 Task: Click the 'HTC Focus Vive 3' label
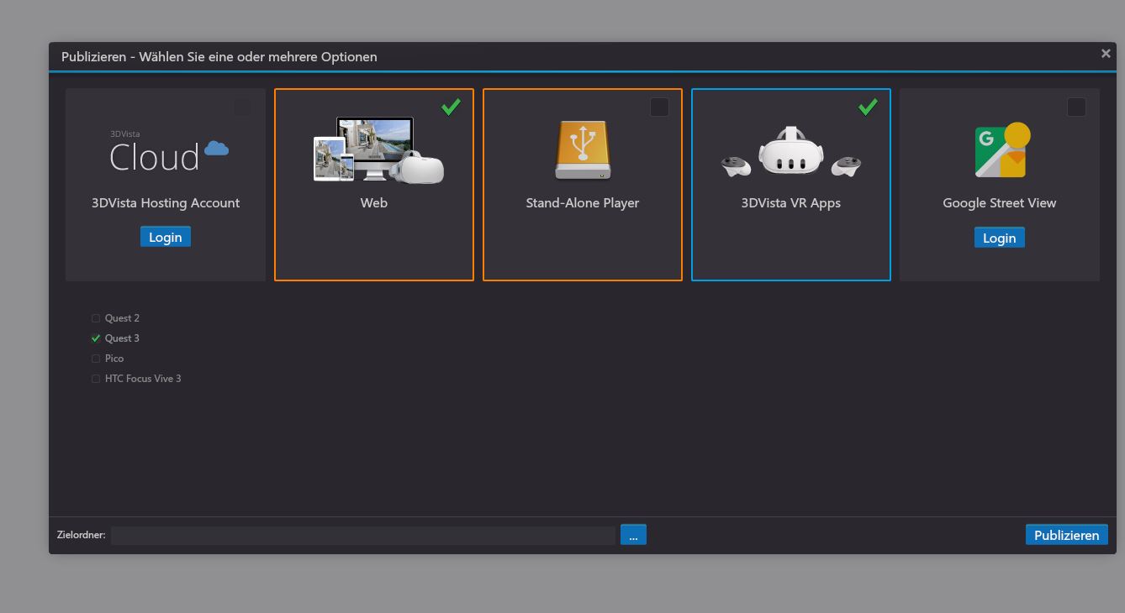coord(143,379)
